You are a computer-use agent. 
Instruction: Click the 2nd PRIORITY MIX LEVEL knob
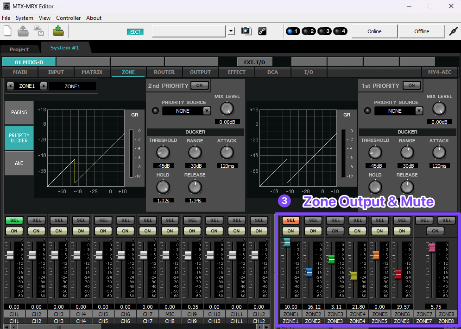pos(227,109)
